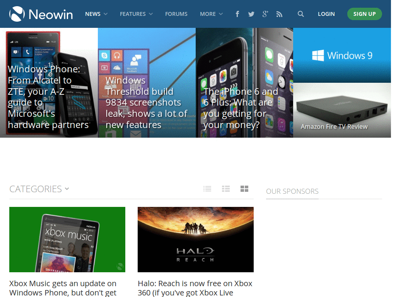This screenshot has width=396, height=297.
Task: Open the RSS feed icon
Action: (279, 14)
